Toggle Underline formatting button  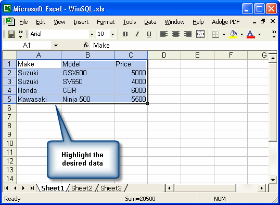[x=149, y=34]
